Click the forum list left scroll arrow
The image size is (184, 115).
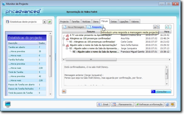click(x=64, y=60)
